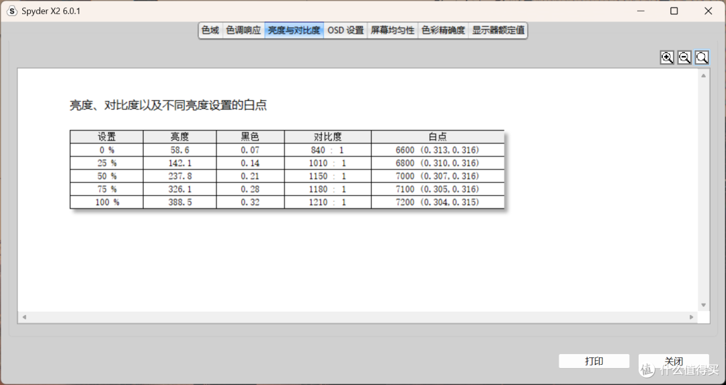Click the 亮度 column header
Image resolution: width=726 pixels, height=385 pixels.
tap(179, 137)
